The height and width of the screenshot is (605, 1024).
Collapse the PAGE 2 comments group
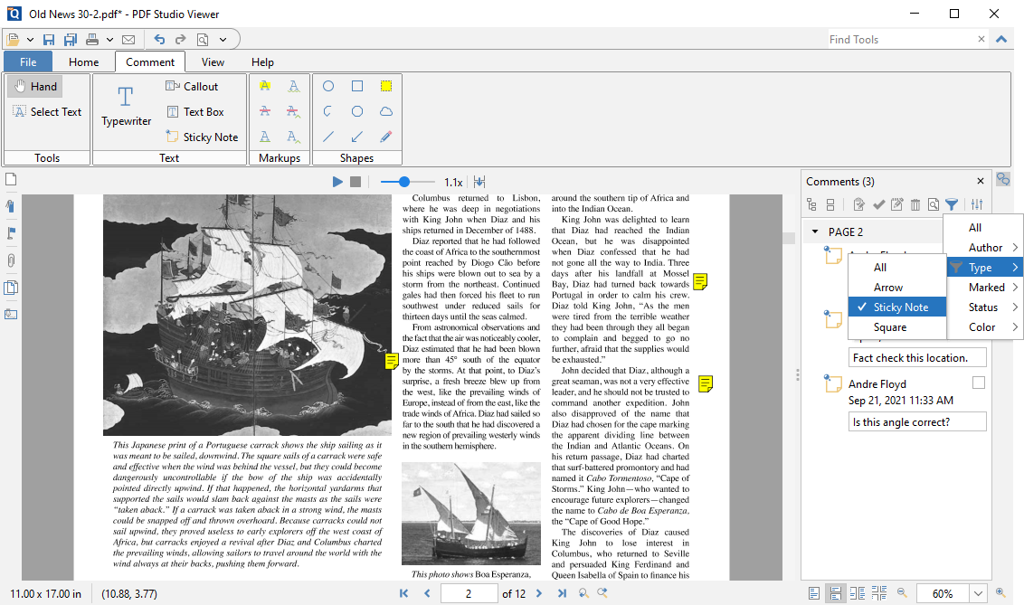click(x=815, y=232)
